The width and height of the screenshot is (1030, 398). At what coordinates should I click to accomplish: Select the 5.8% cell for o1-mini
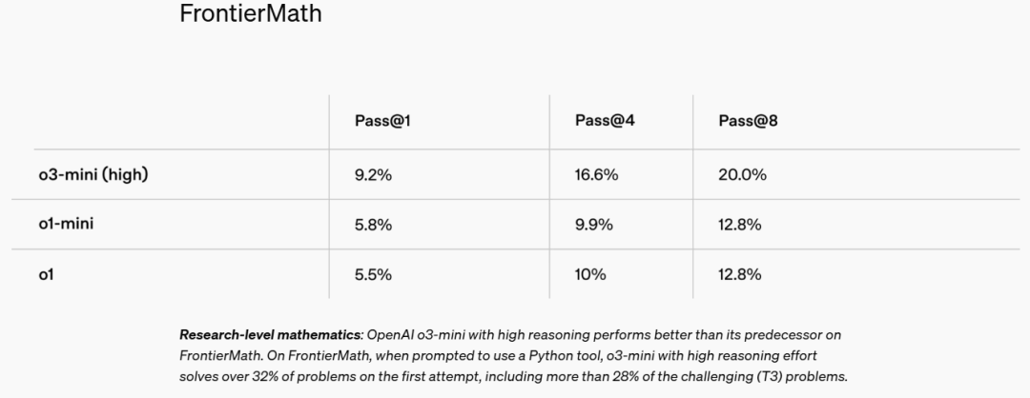(373, 225)
